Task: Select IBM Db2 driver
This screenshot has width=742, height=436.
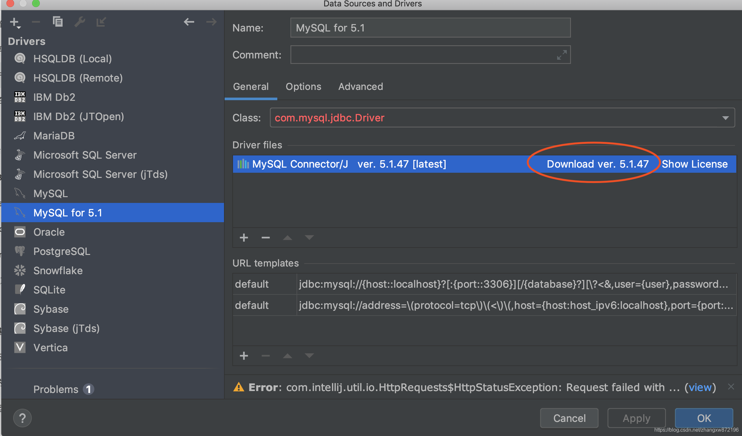Action: point(112,97)
